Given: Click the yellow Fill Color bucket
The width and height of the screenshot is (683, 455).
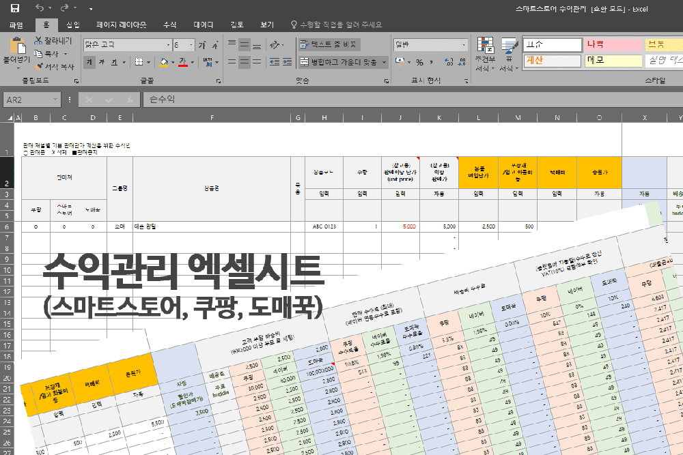Looking at the screenshot, I should click(x=163, y=62).
